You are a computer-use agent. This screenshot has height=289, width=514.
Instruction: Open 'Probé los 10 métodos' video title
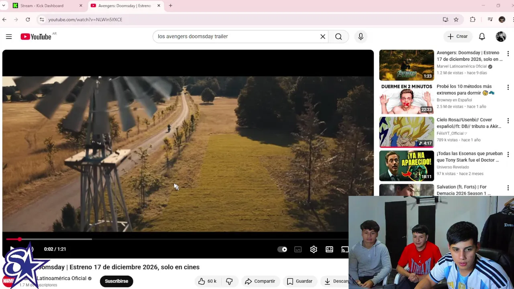click(x=465, y=90)
